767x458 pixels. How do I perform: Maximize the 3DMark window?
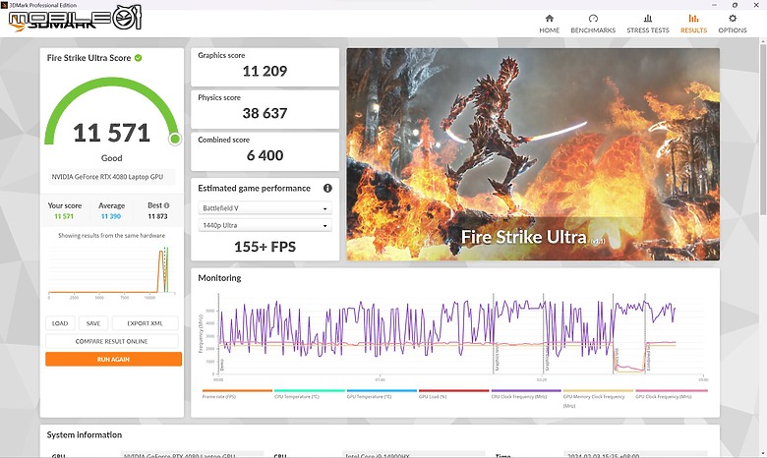735,4
